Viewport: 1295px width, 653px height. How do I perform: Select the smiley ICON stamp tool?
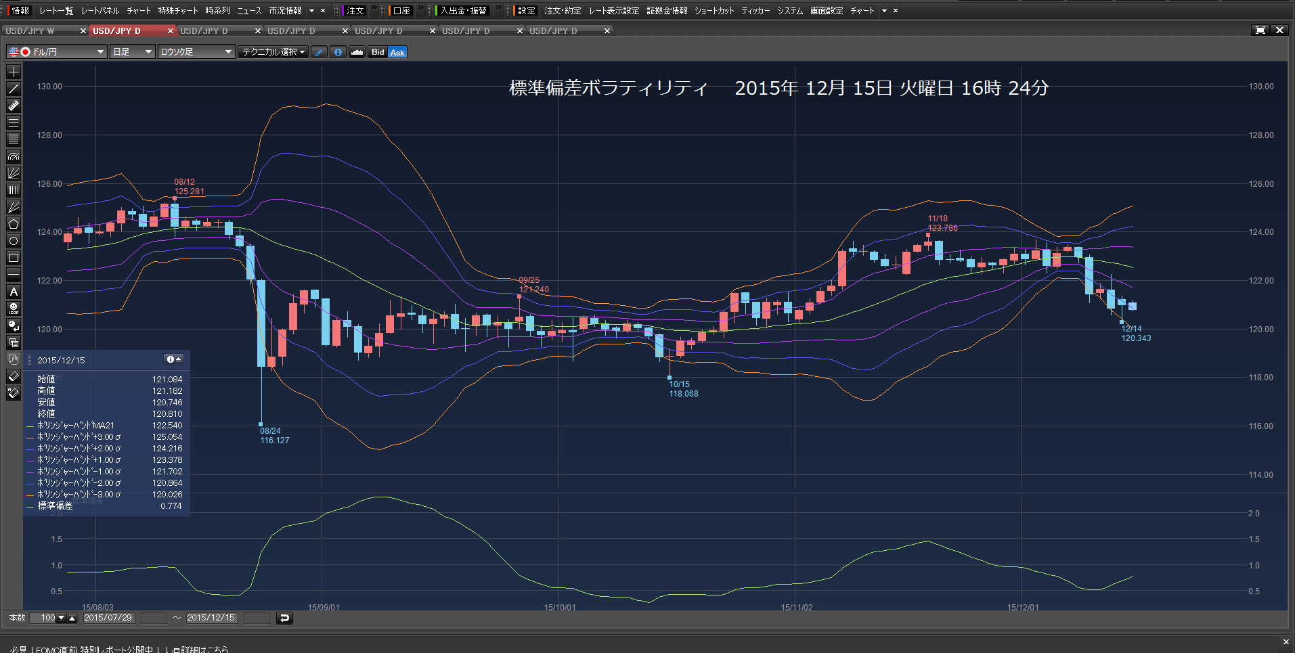click(14, 309)
